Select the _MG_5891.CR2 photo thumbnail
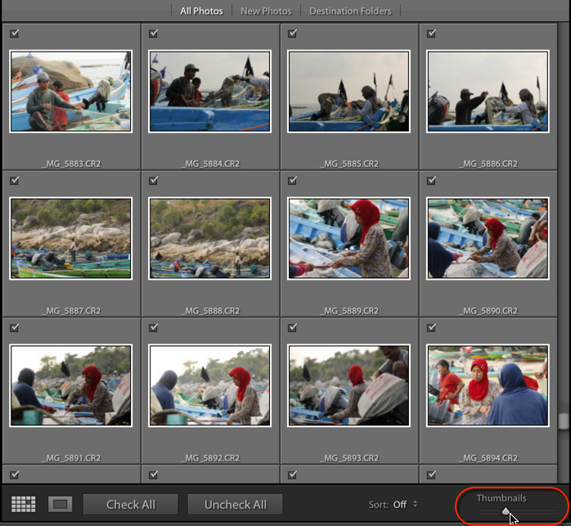The width and height of the screenshot is (571, 526). (70, 386)
